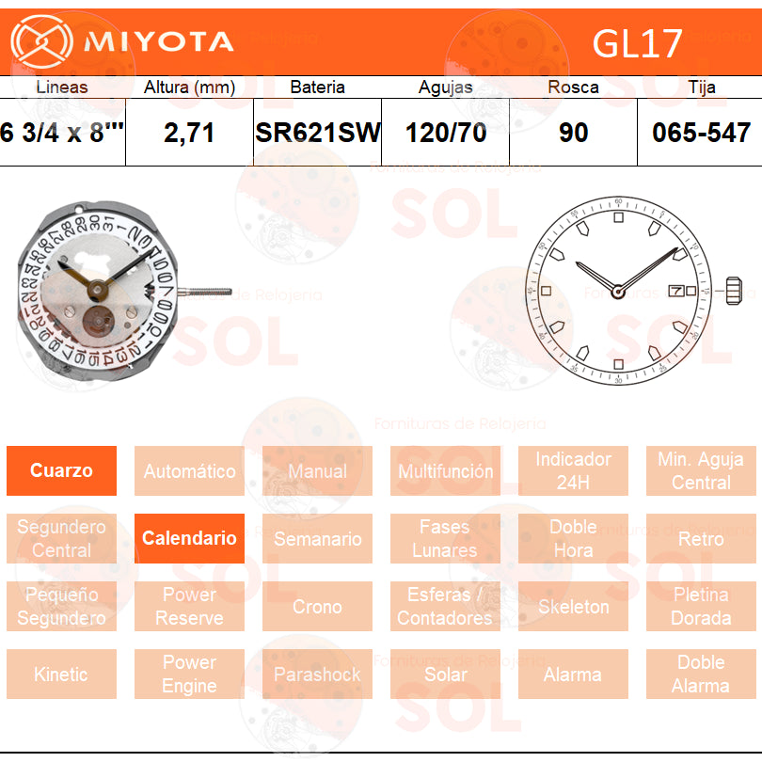Click the watch movement photo
This screenshot has width=762, height=762.
point(94,292)
